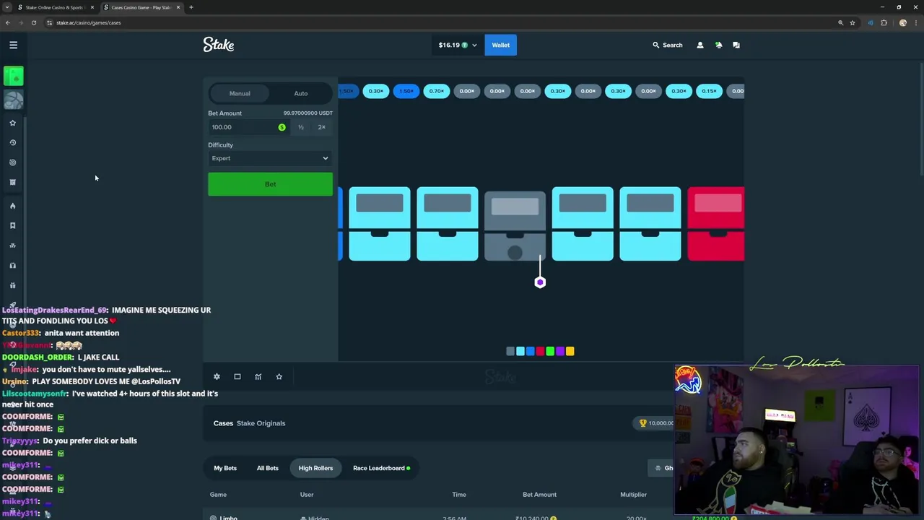Click the 0.15× result pill

(709, 91)
